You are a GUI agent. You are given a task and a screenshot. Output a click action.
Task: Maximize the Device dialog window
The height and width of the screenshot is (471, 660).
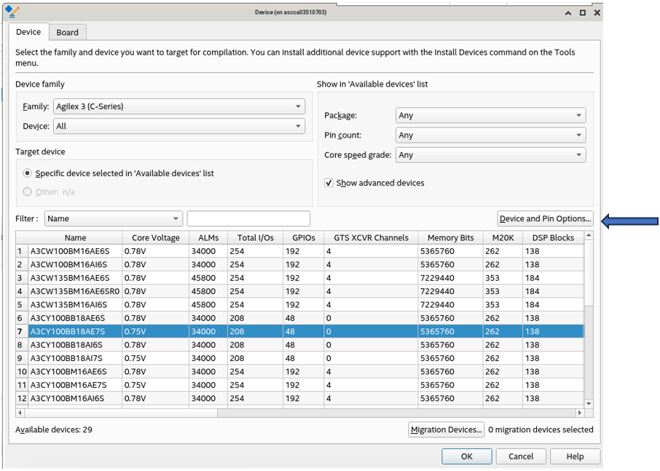(583, 12)
